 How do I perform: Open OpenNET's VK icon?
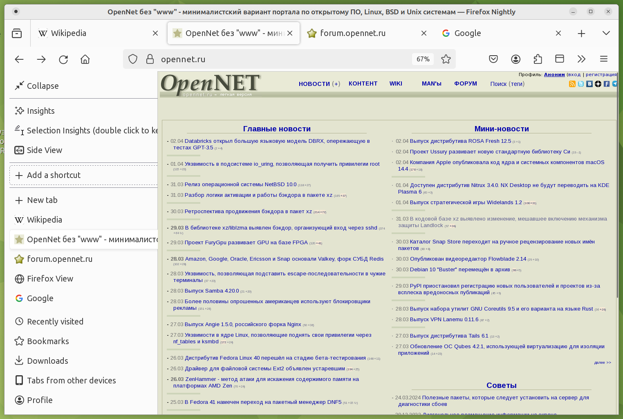[x=589, y=84]
